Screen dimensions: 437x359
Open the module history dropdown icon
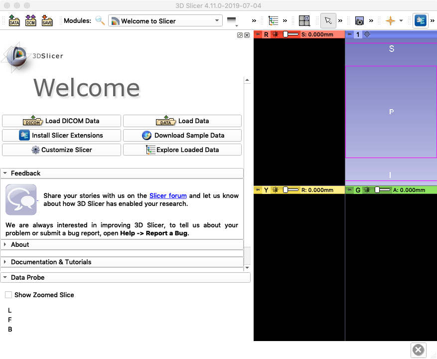coord(232,21)
